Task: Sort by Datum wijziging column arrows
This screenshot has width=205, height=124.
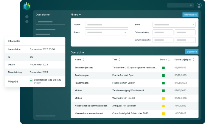Action: pyautogui.click(x=193, y=60)
